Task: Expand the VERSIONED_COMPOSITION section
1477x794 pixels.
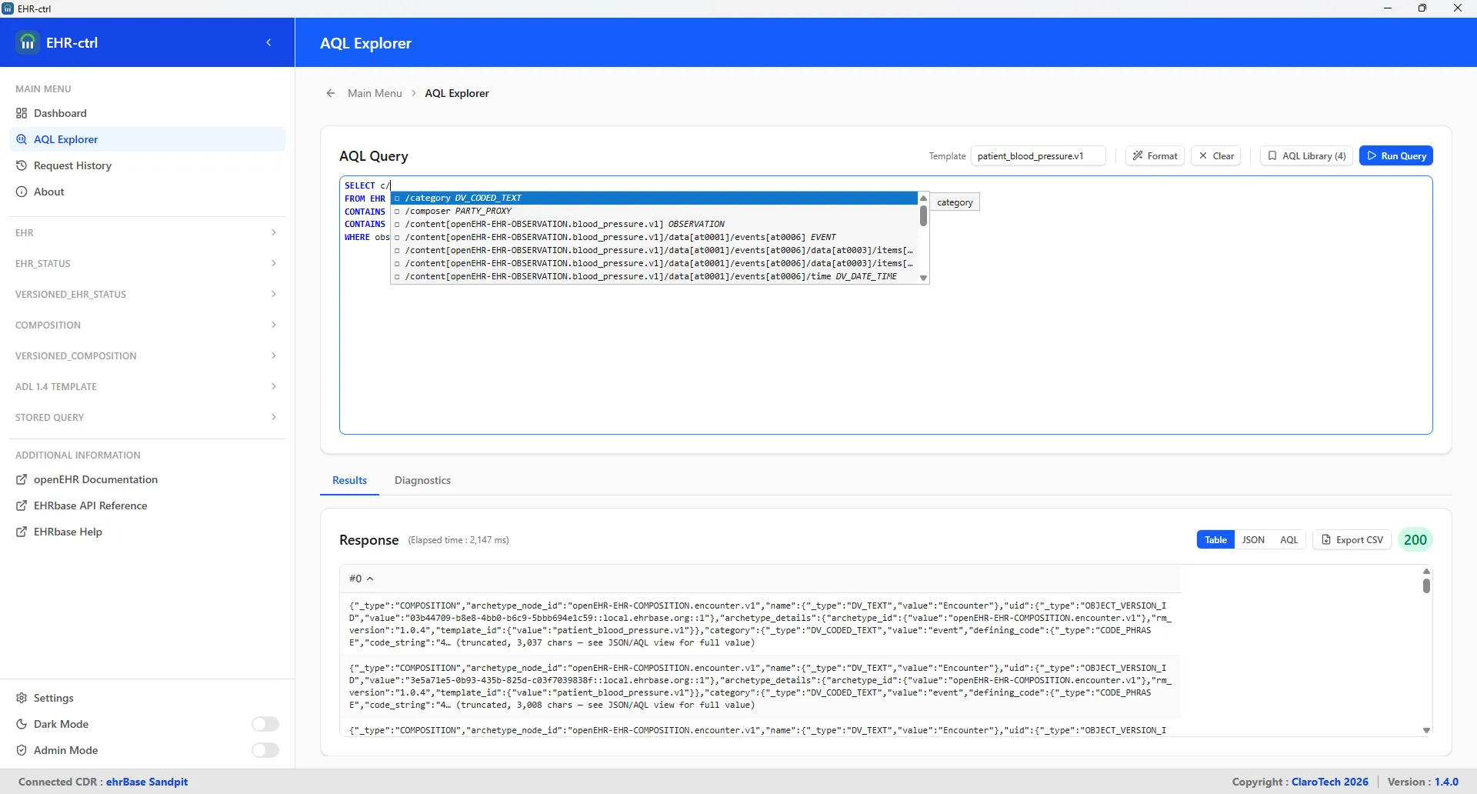Action: coord(146,355)
